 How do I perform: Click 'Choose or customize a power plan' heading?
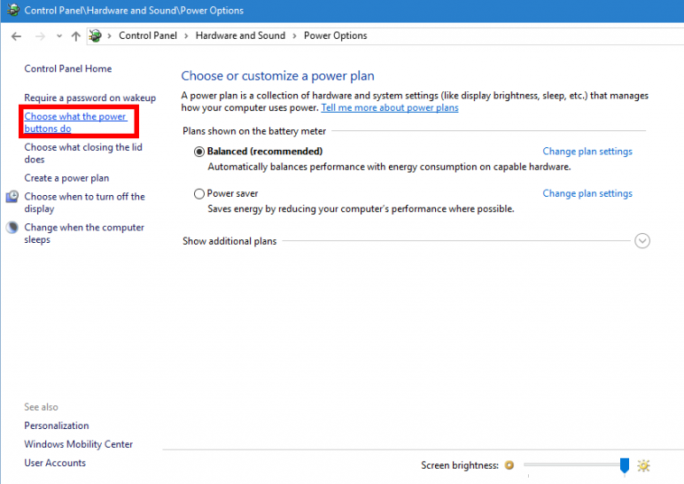coord(278,76)
